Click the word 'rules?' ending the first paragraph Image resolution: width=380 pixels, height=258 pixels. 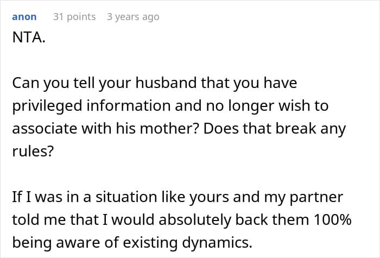(x=33, y=152)
